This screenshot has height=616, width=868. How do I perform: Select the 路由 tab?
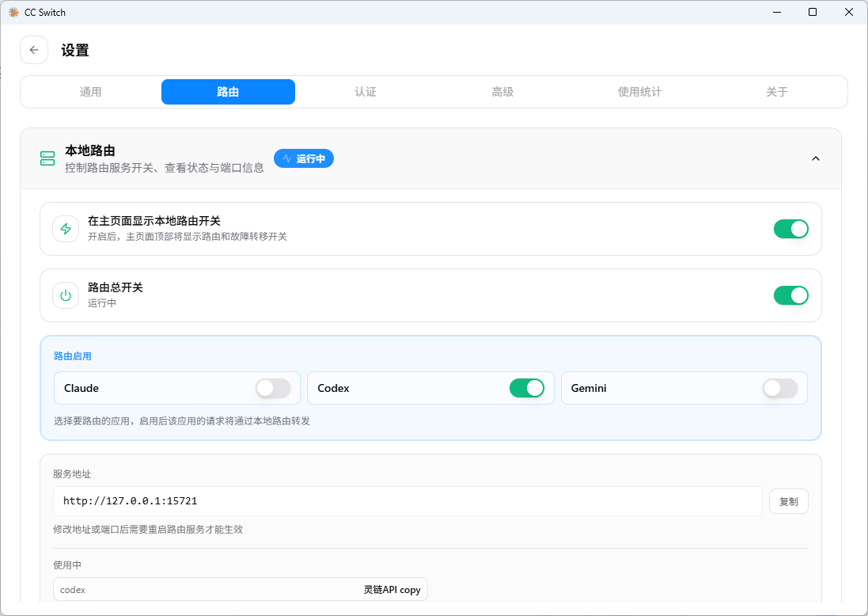coord(228,92)
